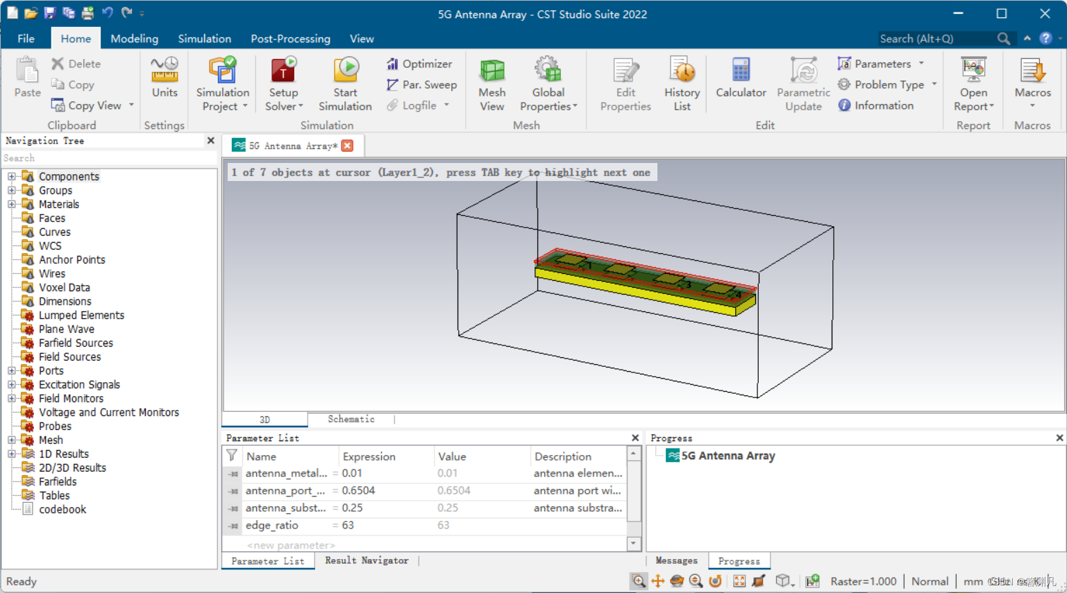This screenshot has height=593, width=1067.
Task: Click the Navigation Tree search field
Action: (109, 158)
